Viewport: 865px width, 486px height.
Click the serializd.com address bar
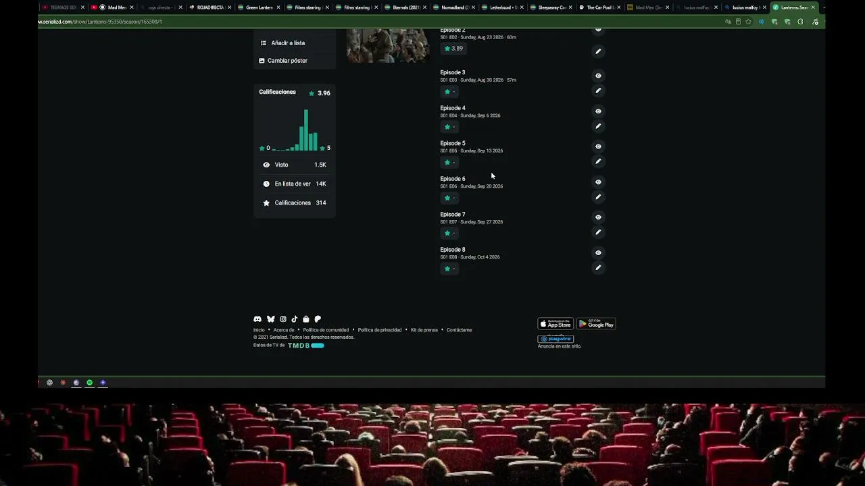click(x=378, y=22)
